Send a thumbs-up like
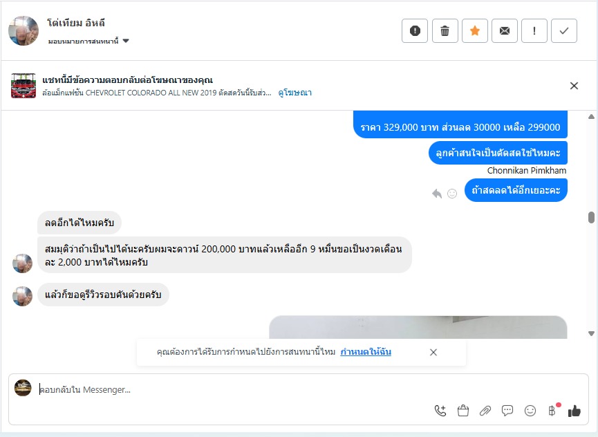Image resolution: width=598 pixels, height=437 pixels. click(x=574, y=411)
